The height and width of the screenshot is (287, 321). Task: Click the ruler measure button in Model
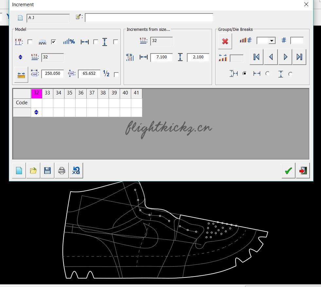21,74
